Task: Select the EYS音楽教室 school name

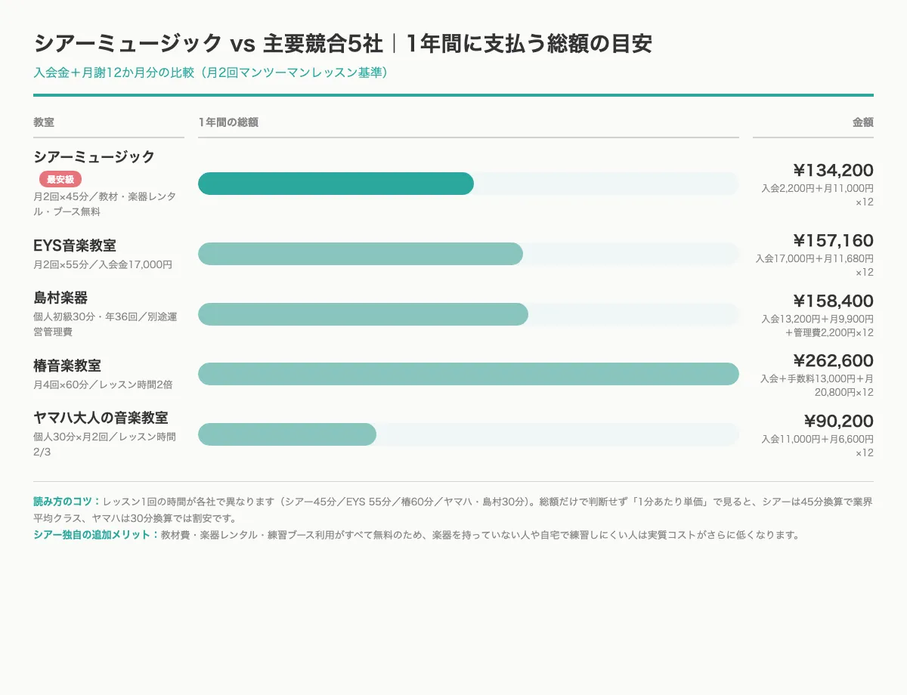Action: 75,246
